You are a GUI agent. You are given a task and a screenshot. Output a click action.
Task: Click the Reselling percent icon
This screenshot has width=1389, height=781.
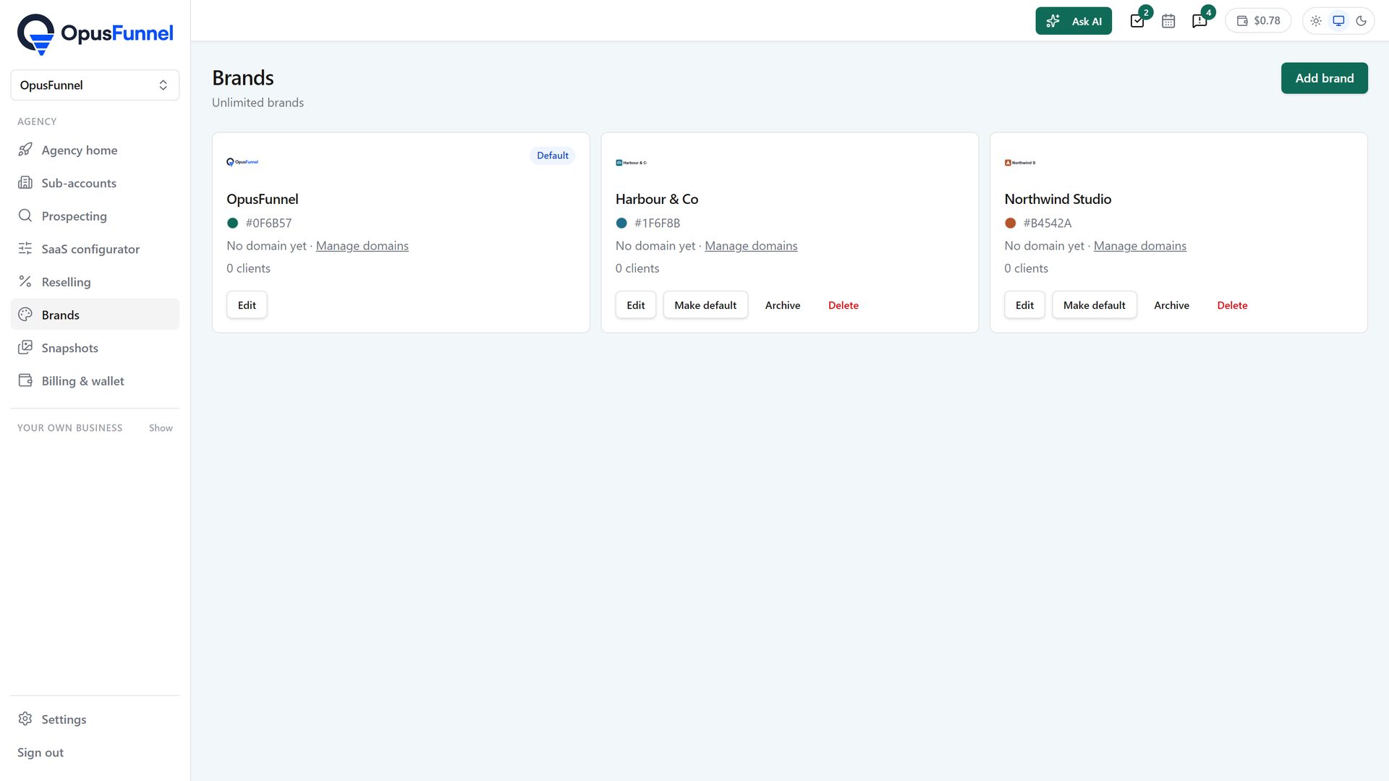[25, 281]
